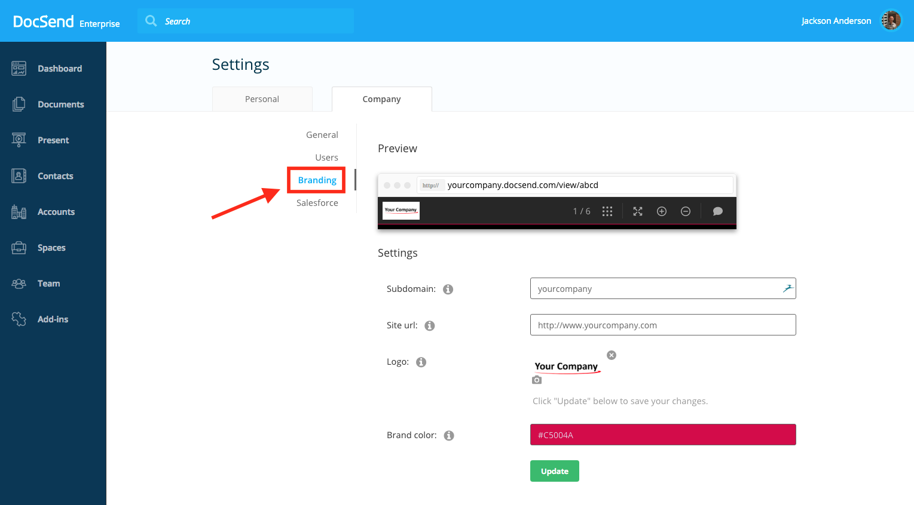Click the Contacts sidebar icon
This screenshot has width=914, height=505.
pyautogui.click(x=19, y=176)
